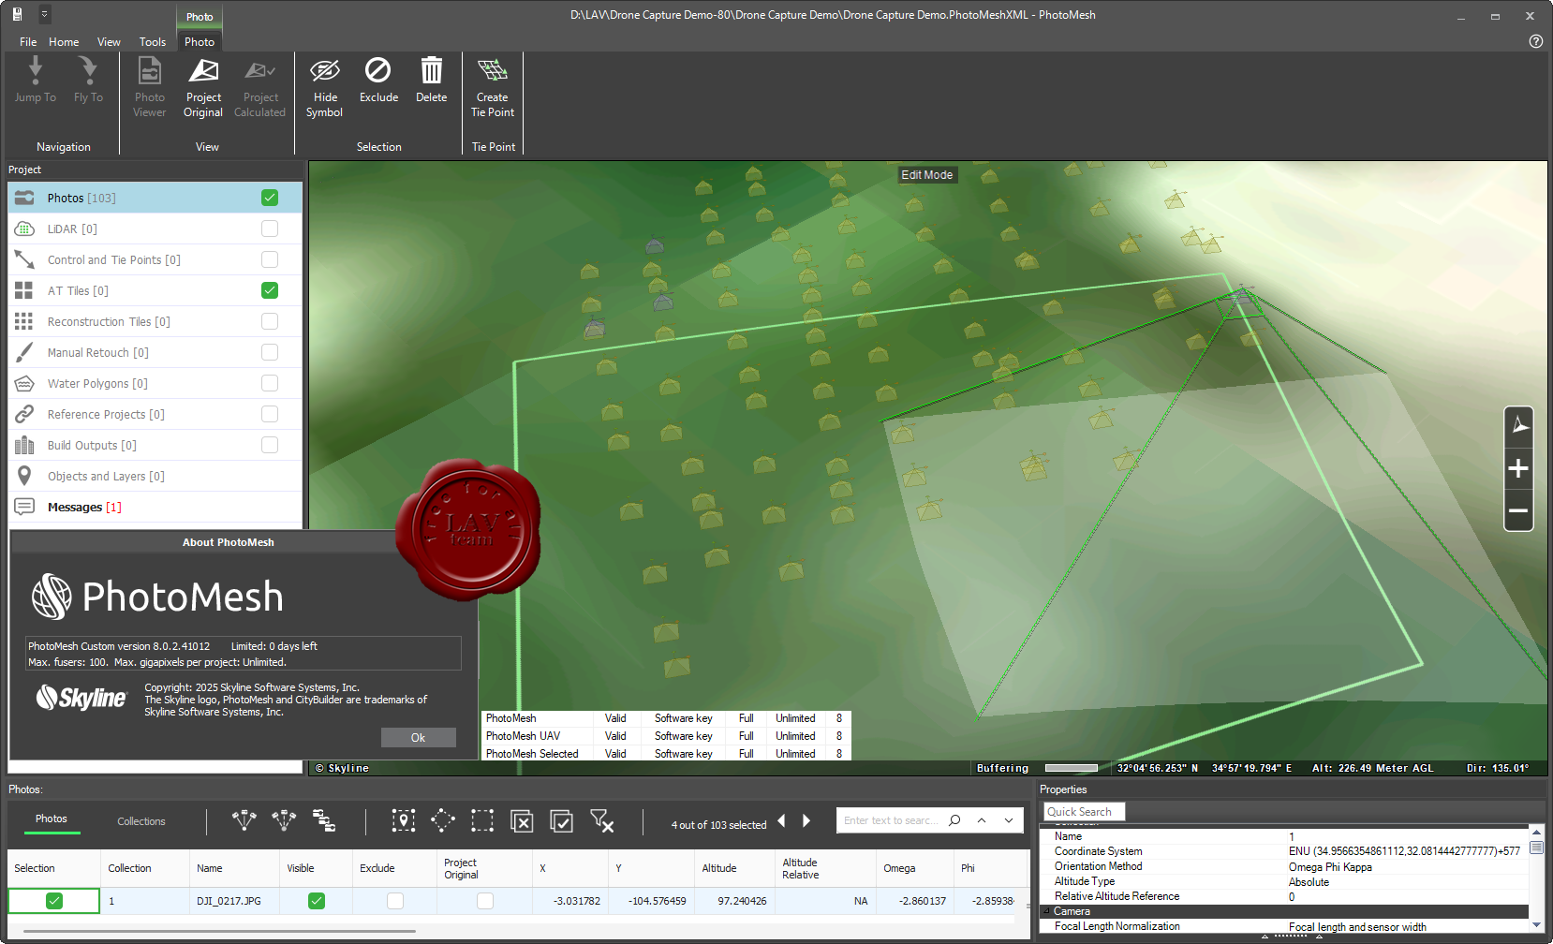Click the photo search text field
Screen dimensions: 1553x944
coord(891,820)
